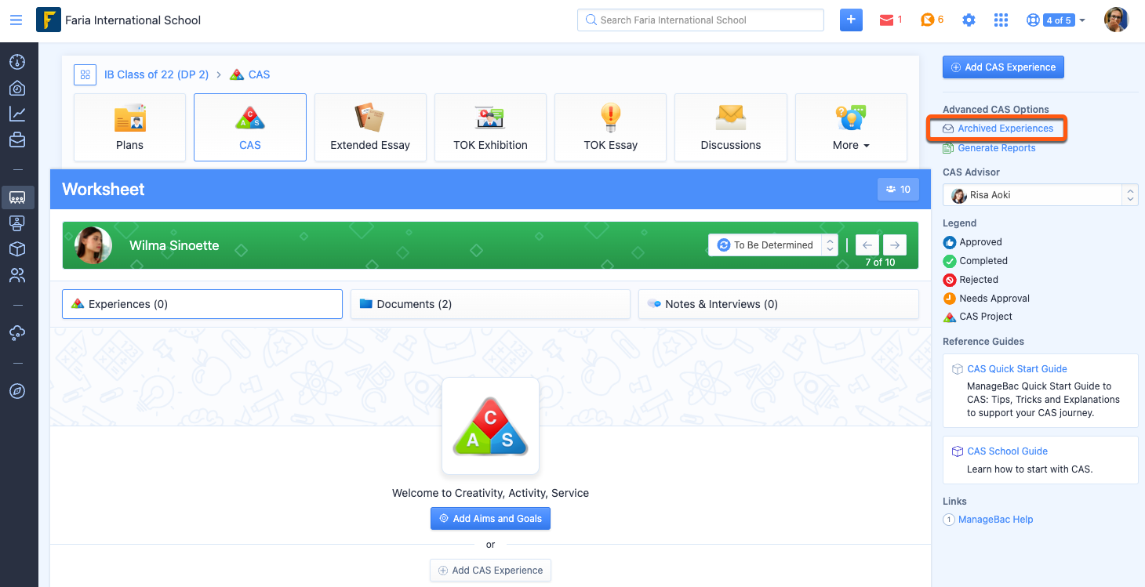The height and width of the screenshot is (587, 1145).
Task: Open the apps grid launcher icon
Action: [x=1001, y=20]
